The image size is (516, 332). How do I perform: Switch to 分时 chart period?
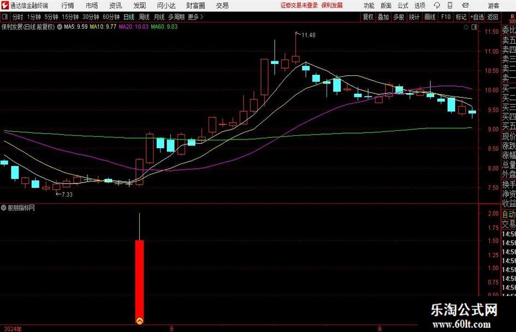tap(17, 17)
